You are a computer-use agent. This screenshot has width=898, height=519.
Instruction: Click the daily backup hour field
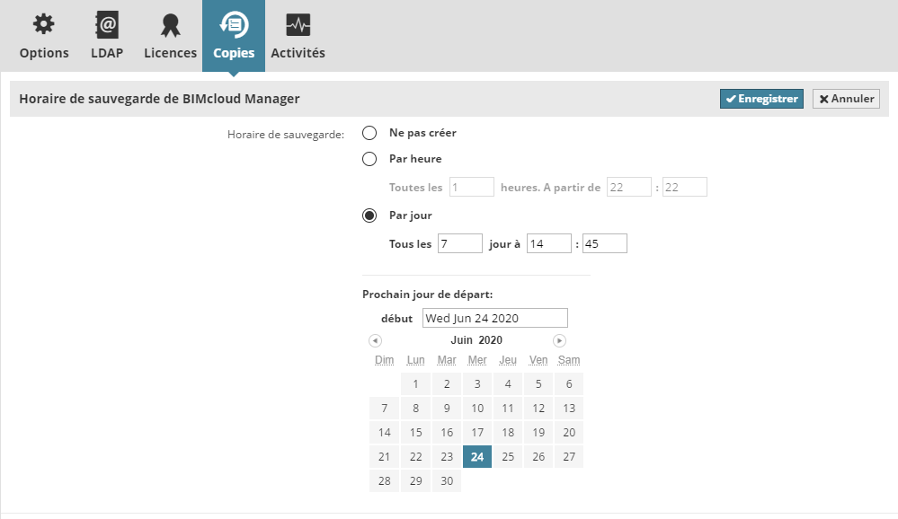pos(549,243)
